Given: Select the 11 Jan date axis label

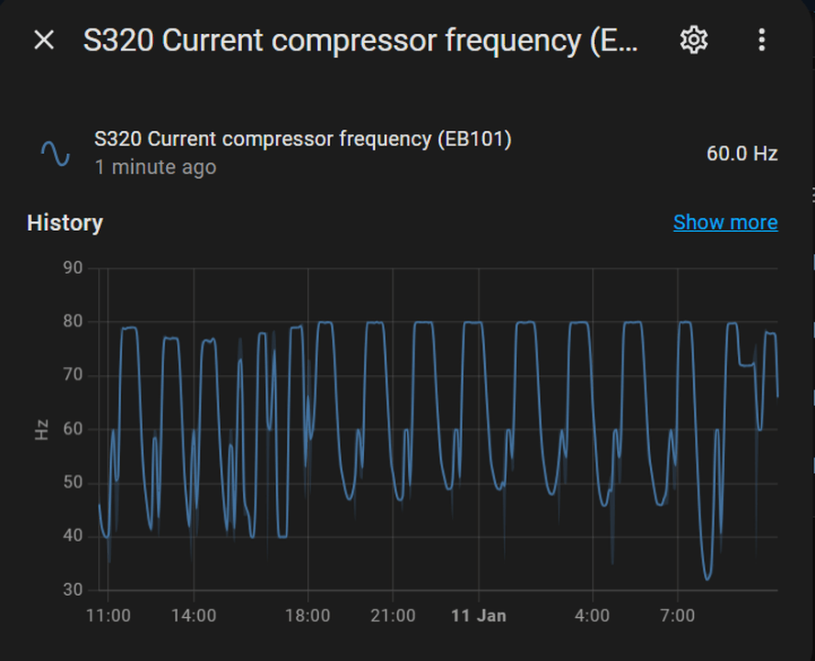Looking at the screenshot, I should tap(479, 615).
